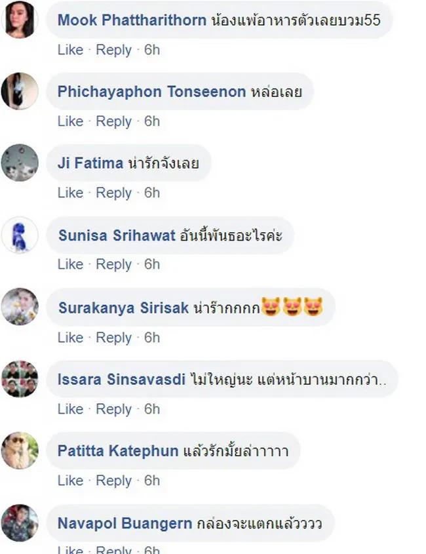Like Surakanya Sirisak's comment
Screen dimensions: 426x554
tap(70, 338)
